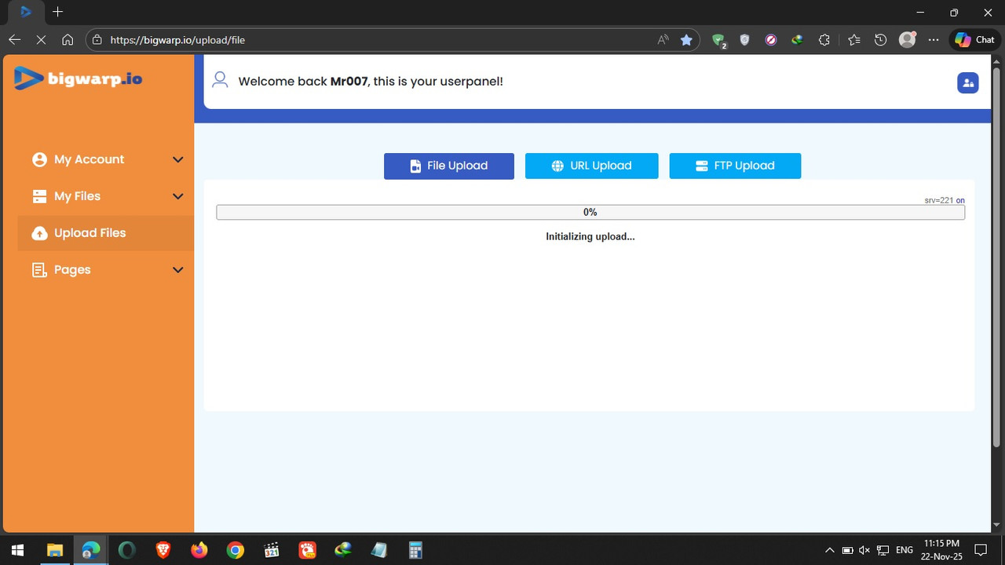
Task: Open Notepad app from taskbar
Action: (379, 550)
